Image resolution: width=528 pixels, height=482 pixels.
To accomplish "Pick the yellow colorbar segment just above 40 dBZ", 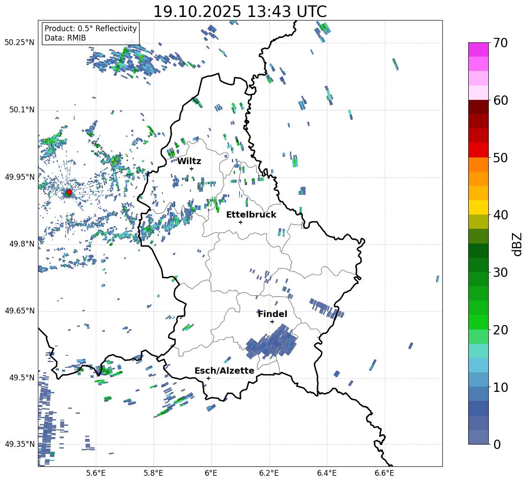I will click(x=478, y=207).
